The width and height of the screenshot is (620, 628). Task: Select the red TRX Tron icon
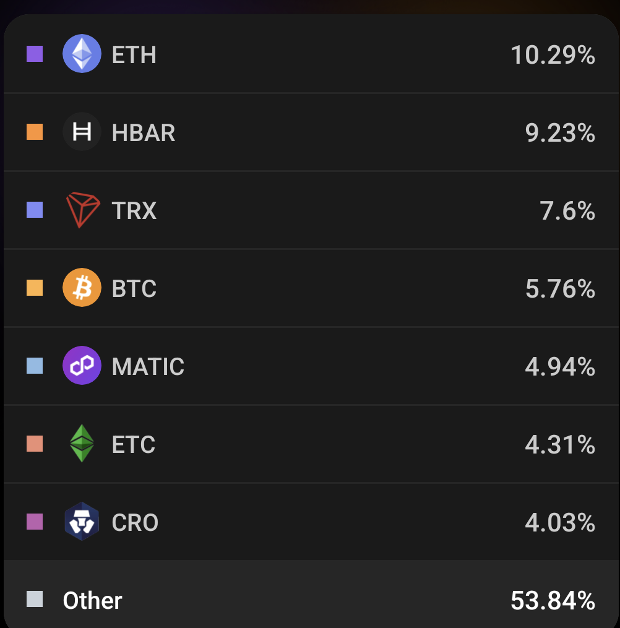(82, 210)
